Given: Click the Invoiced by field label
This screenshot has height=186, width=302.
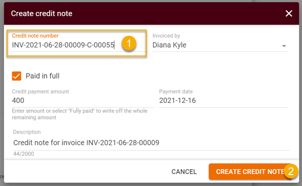Looking at the screenshot, I should point(166,36).
